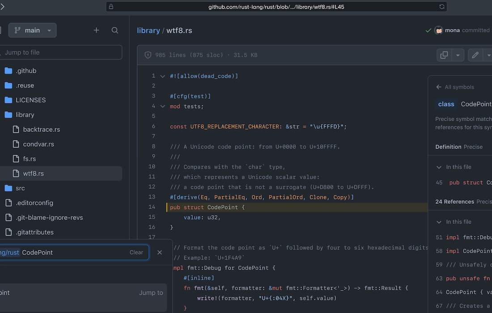Clear the CodePoint search query

click(136, 252)
